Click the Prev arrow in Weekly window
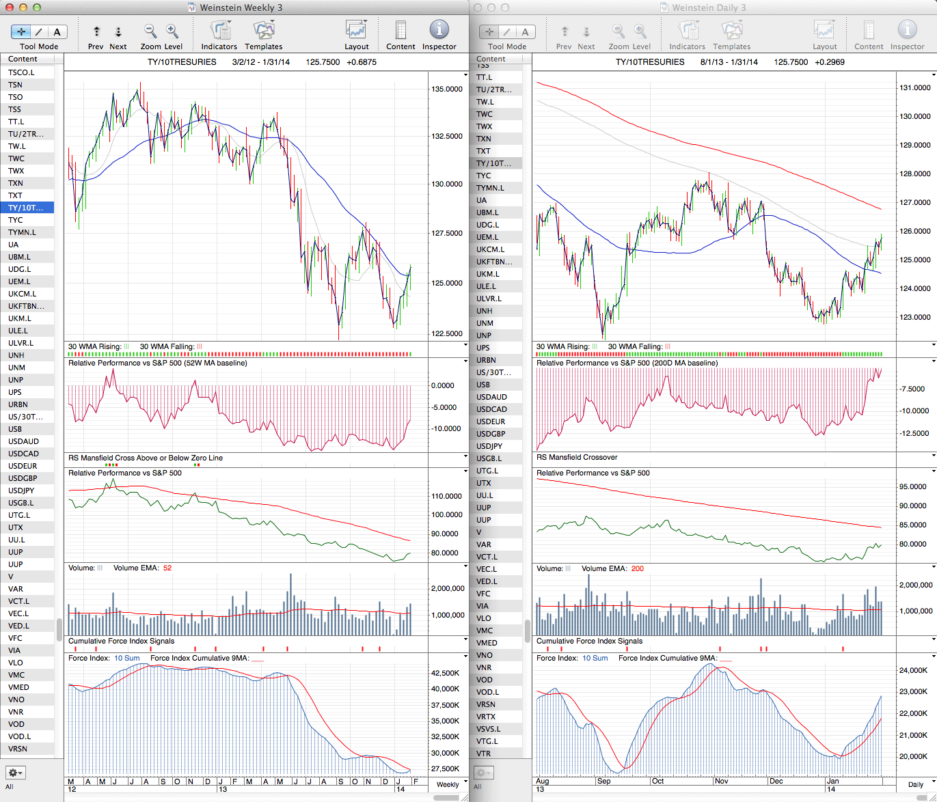The width and height of the screenshot is (937, 802). pos(96,31)
